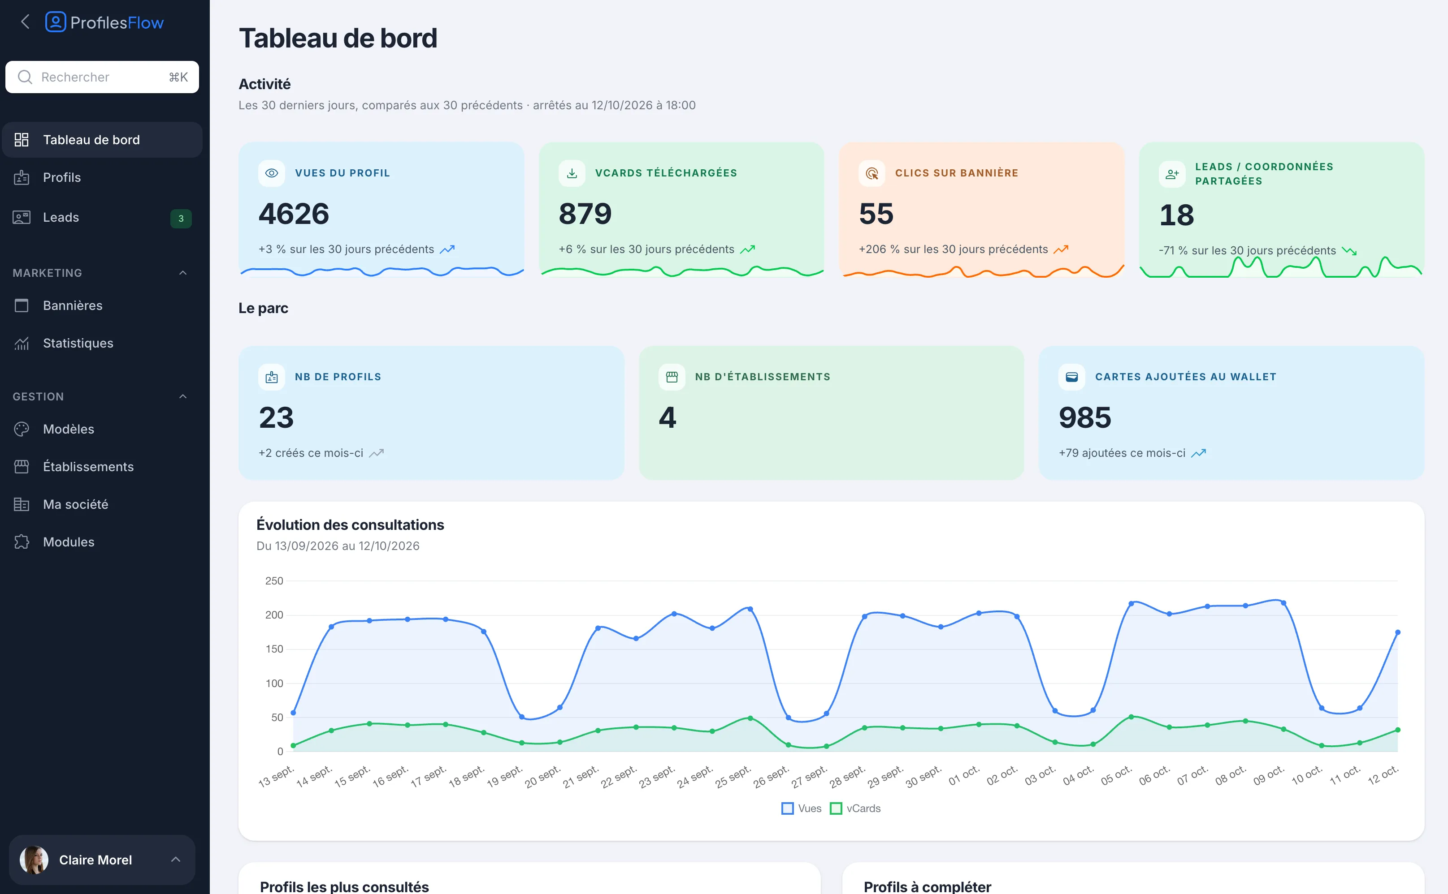Click the back arrow beside the ProfilesFlow logo
The height and width of the screenshot is (894, 1448).
click(x=25, y=22)
